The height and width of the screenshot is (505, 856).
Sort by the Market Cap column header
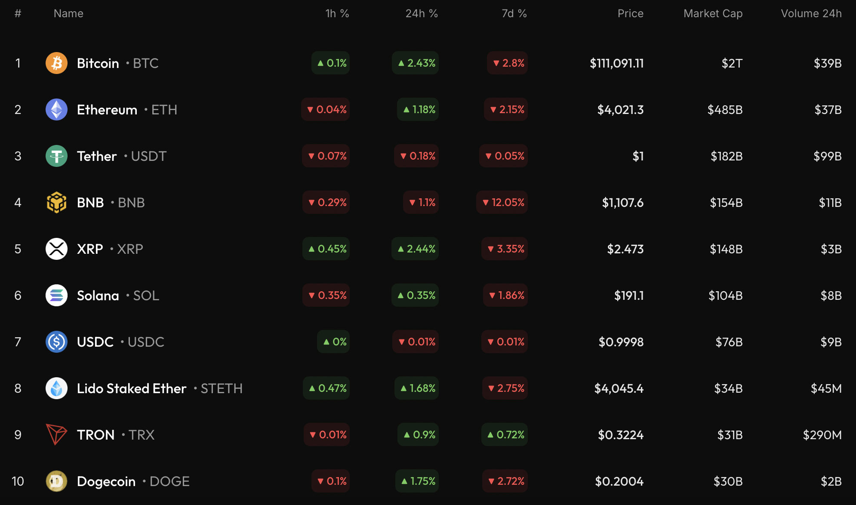pyautogui.click(x=713, y=14)
